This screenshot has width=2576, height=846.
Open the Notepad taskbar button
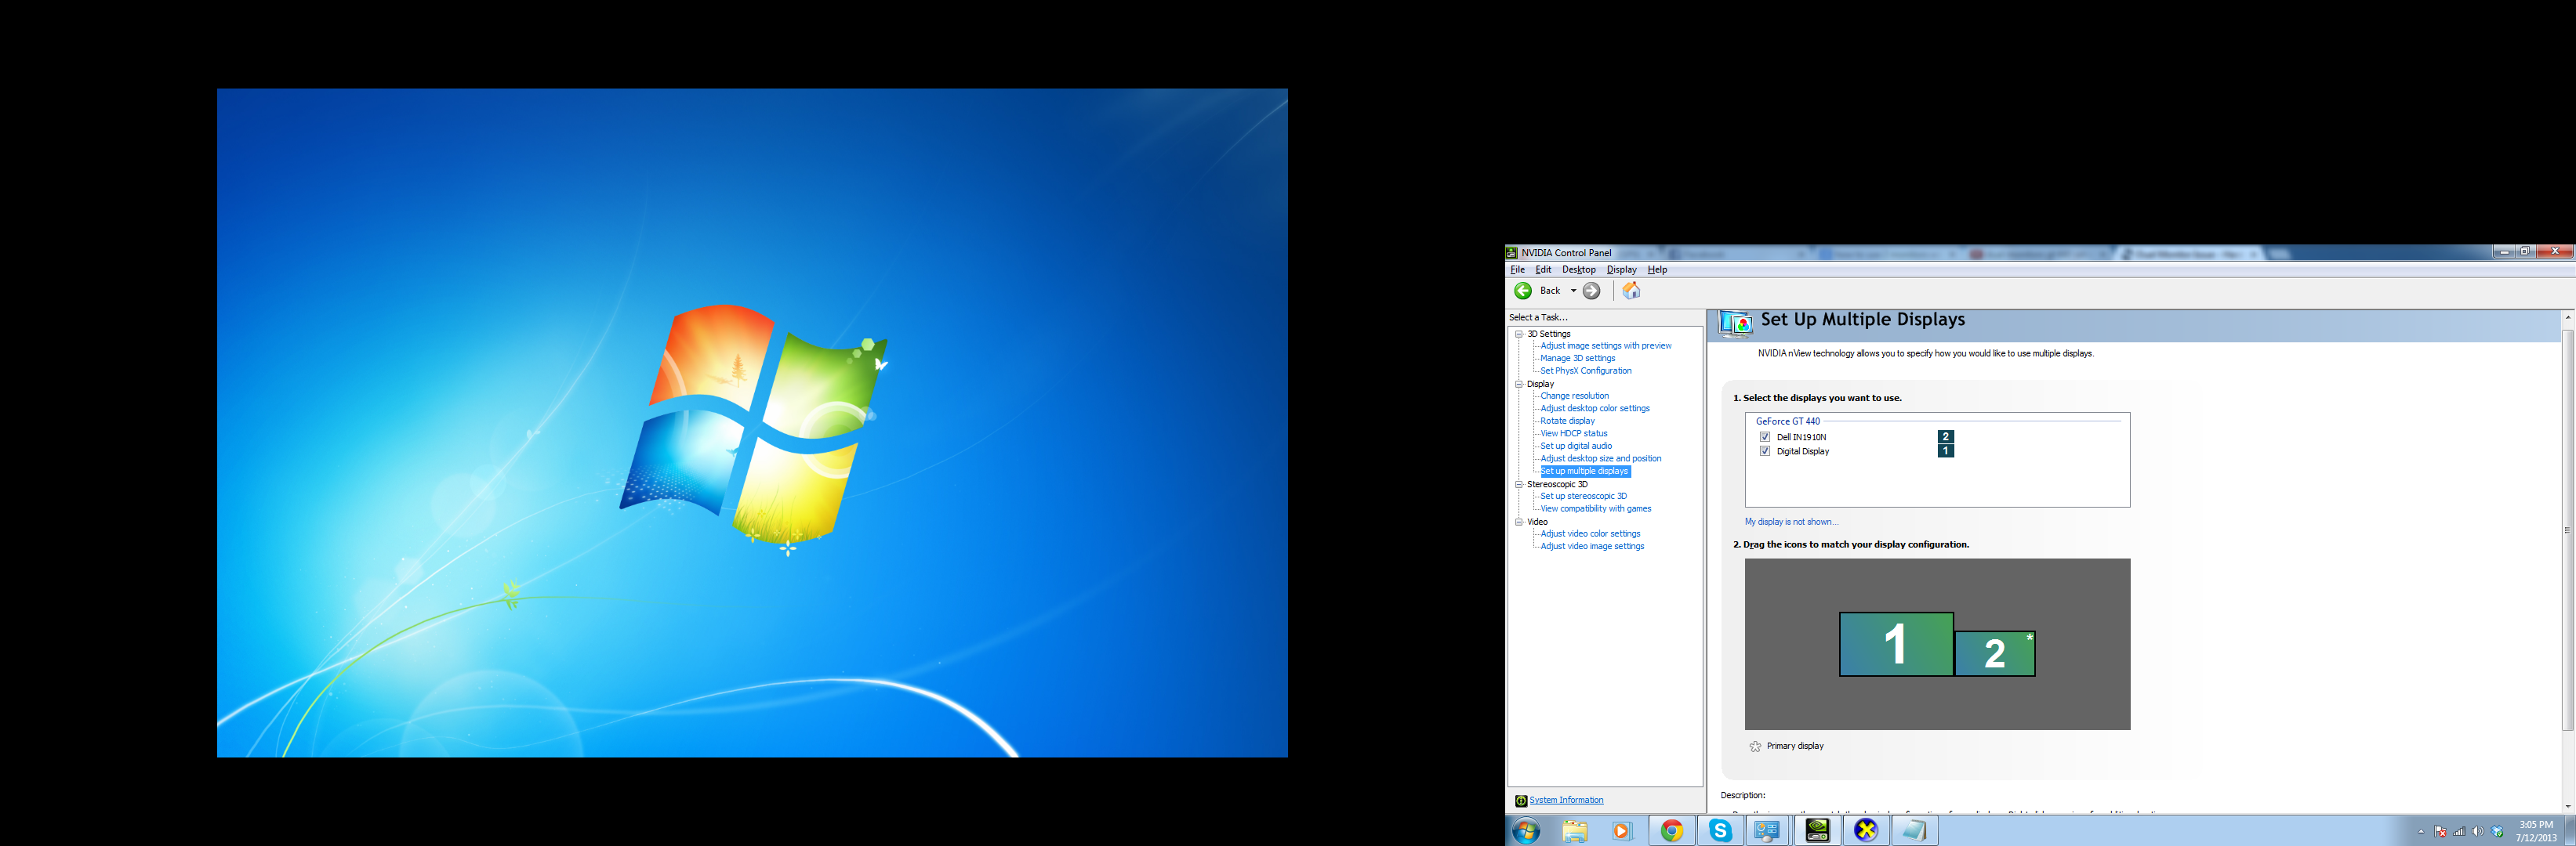(1914, 831)
